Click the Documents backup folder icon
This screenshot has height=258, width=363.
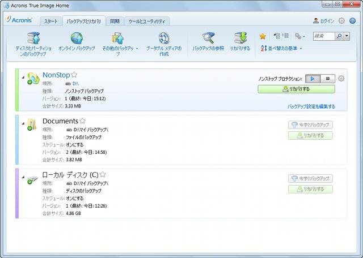pyautogui.click(x=32, y=124)
